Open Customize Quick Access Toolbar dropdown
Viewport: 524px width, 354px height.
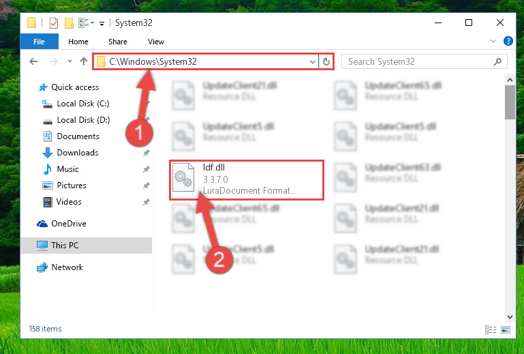click(102, 23)
